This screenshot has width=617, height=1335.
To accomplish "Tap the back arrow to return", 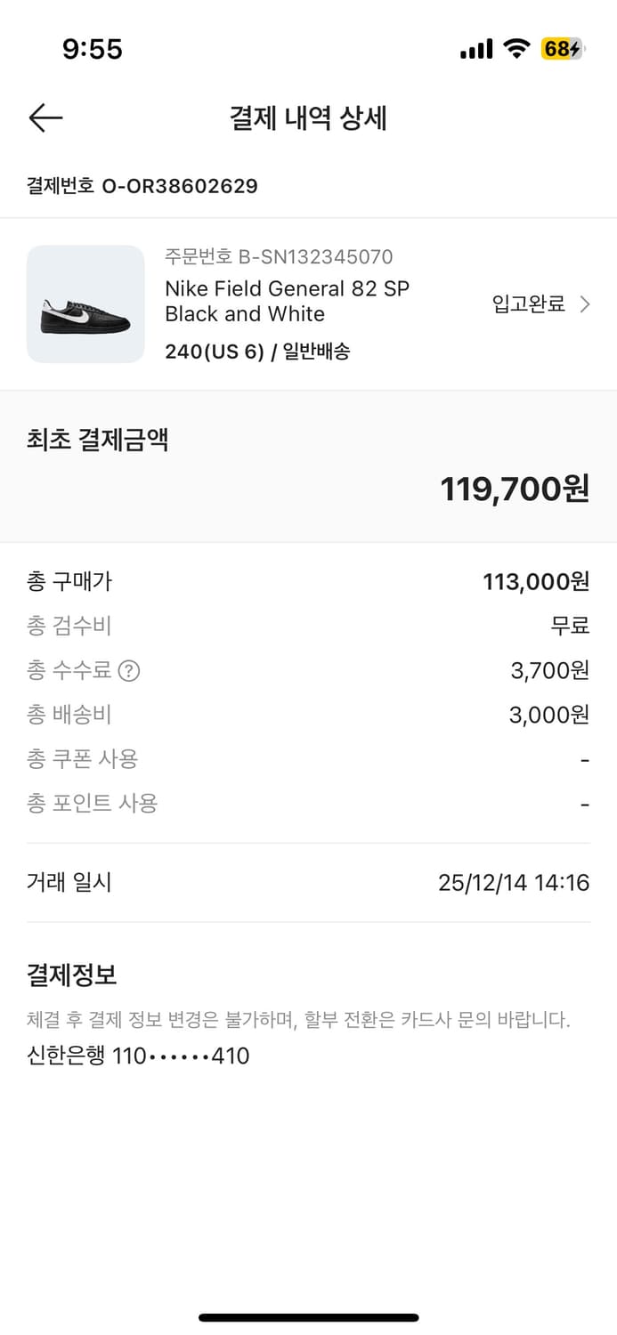I will click(45, 117).
